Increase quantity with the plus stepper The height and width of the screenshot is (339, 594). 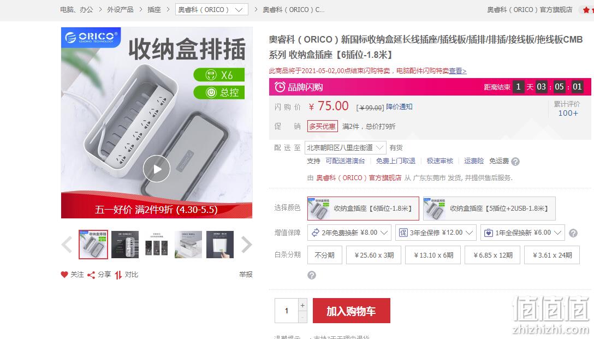pyautogui.click(x=302, y=305)
